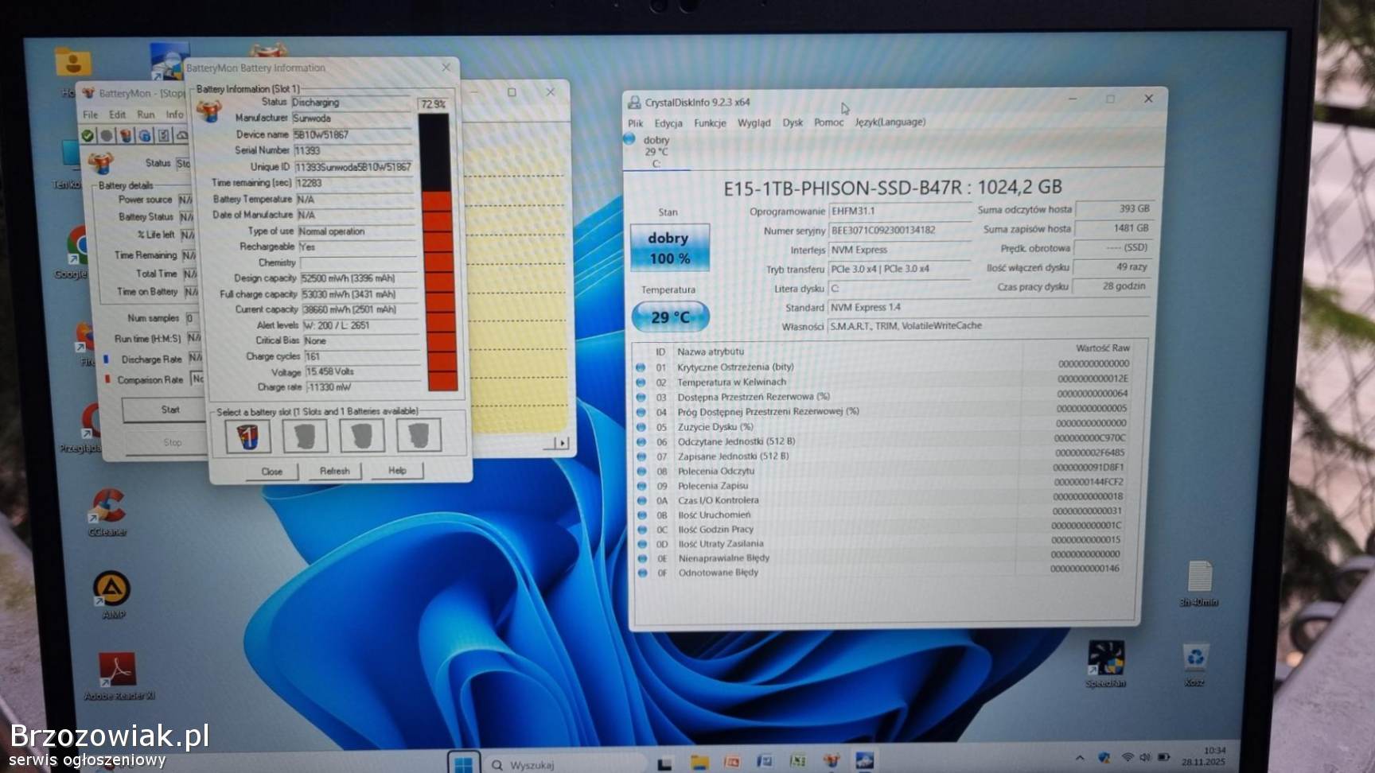This screenshot has width=1375, height=773.
Task: Click the dobry 100 % health status box
Action: click(669, 248)
